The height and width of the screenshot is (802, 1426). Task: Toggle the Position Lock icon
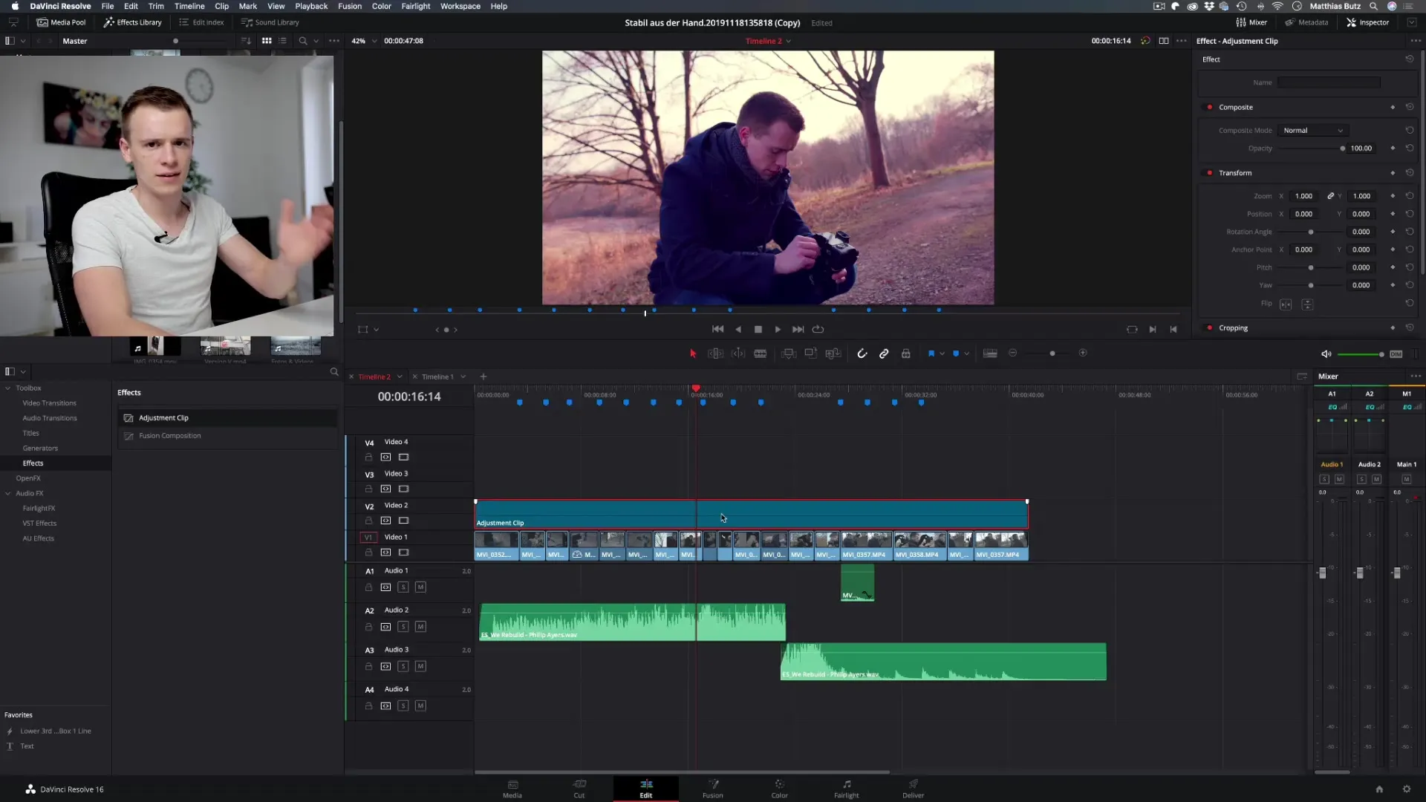[x=906, y=353]
